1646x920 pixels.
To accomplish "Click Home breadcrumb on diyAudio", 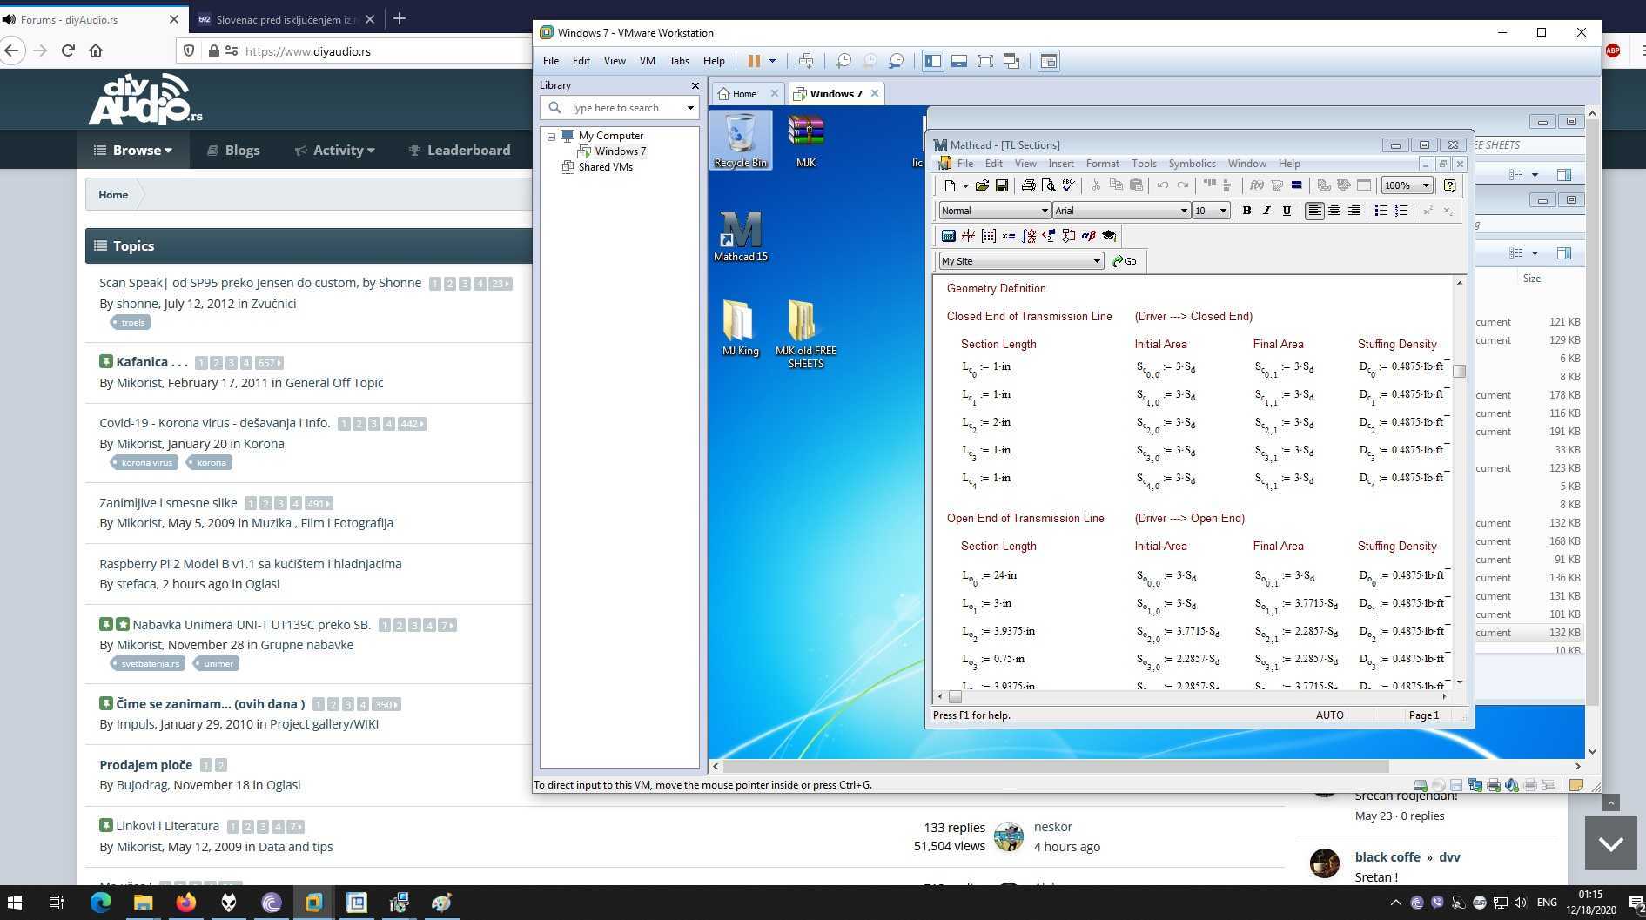I will pyautogui.click(x=113, y=195).
